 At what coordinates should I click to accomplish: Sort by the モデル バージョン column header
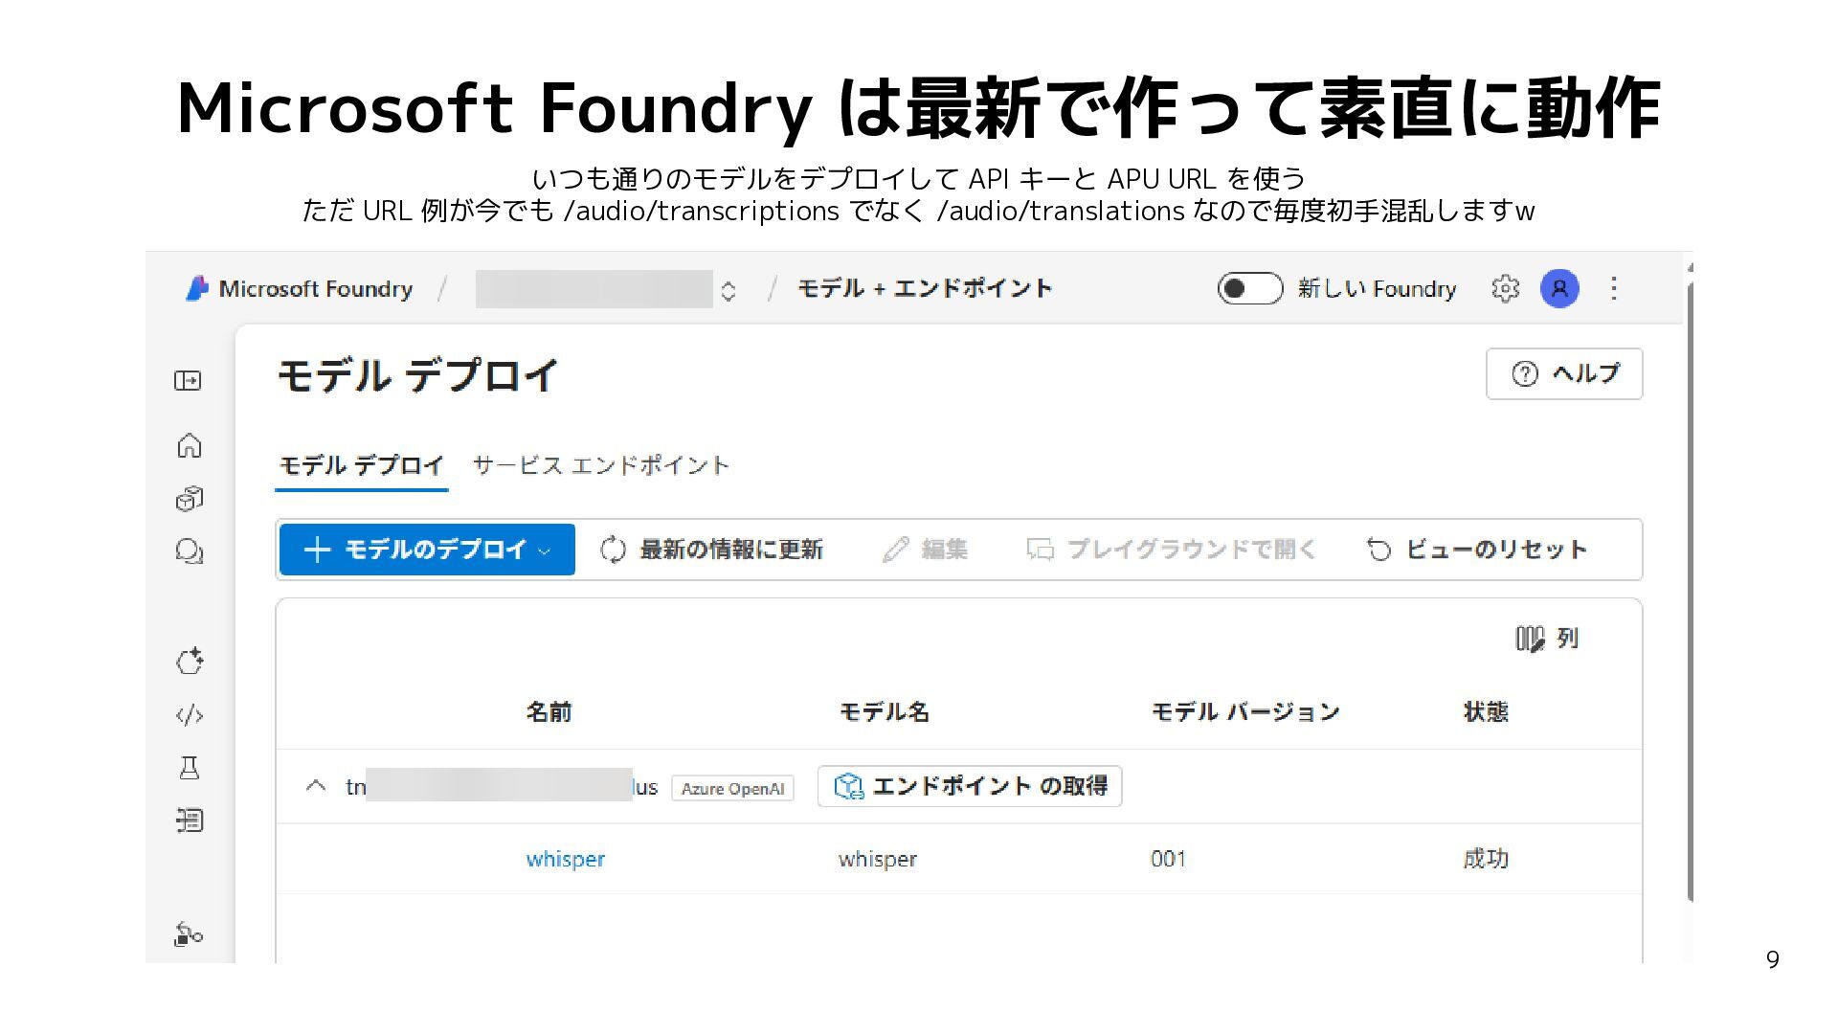[x=1245, y=712]
